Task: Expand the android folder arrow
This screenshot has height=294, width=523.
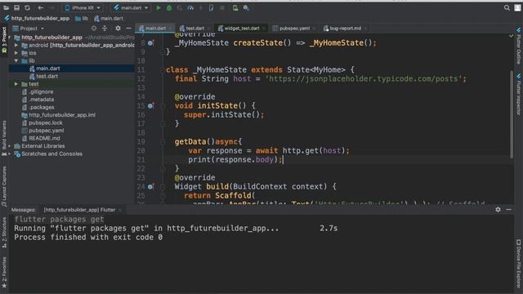Action: point(16,45)
